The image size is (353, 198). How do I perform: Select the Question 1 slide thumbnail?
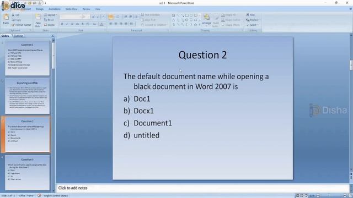(x=27, y=58)
